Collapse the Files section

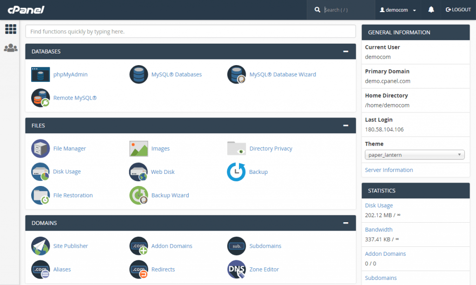pos(345,126)
